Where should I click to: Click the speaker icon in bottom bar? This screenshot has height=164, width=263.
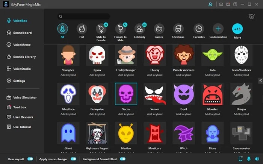click(257, 159)
